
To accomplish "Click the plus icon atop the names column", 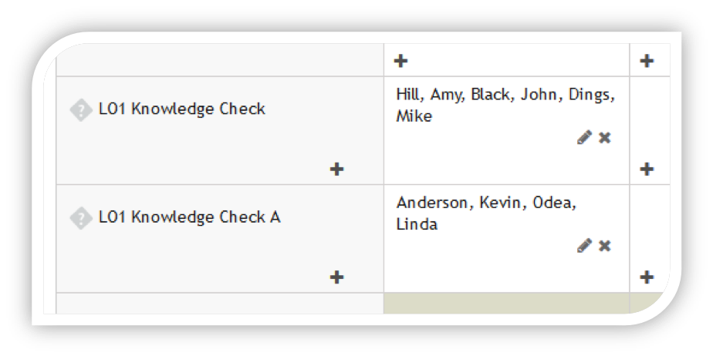I will coord(400,61).
